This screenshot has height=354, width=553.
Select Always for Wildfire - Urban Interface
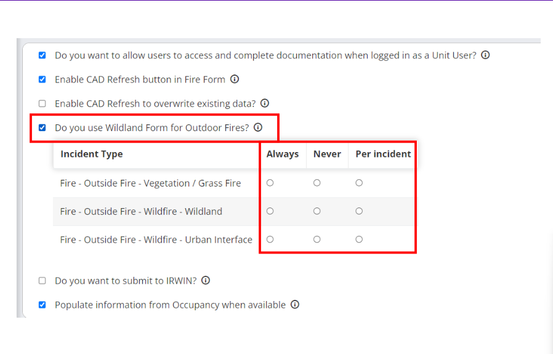click(270, 239)
